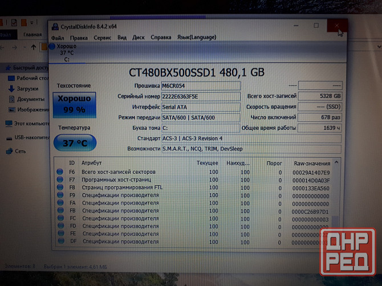
Task: Open Документы in Explorer sidebar
Action: pos(26,99)
